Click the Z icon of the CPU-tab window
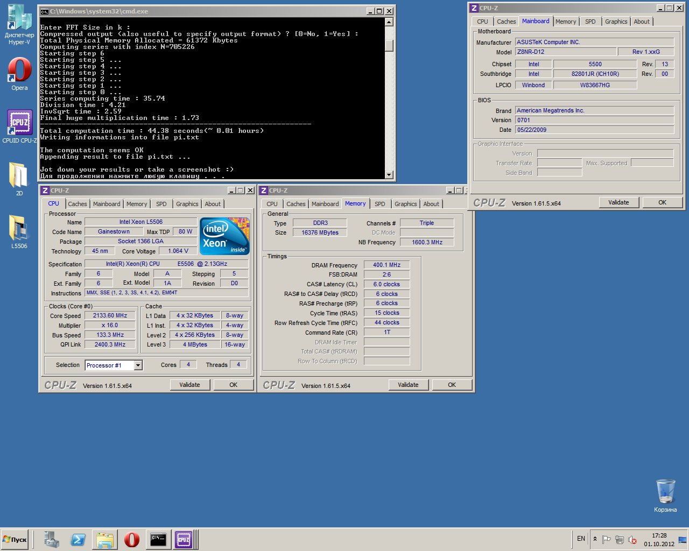This screenshot has width=689, height=551. click(x=45, y=190)
